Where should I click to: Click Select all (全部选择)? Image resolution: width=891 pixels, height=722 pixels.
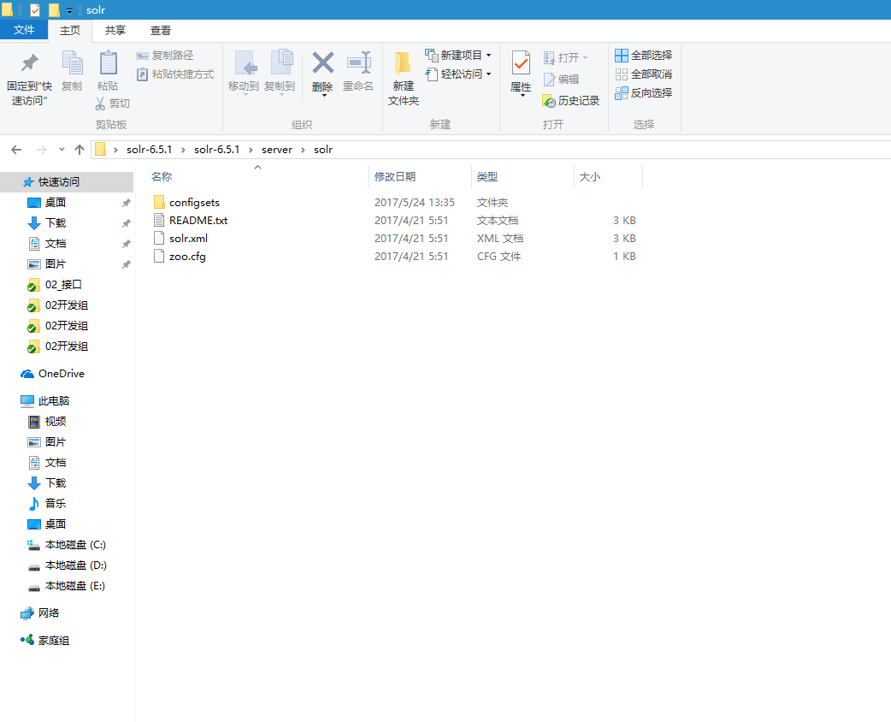(x=644, y=55)
